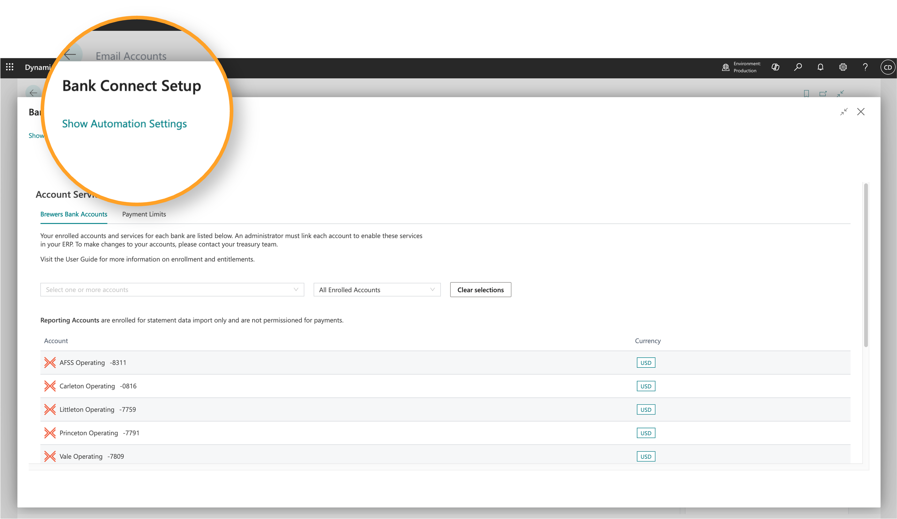Click the Clear selections button
897x519 pixels.
(480, 290)
